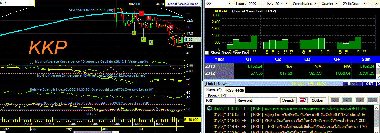Go to first news page with << button
The image size is (380, 133).
coord(335,100)
